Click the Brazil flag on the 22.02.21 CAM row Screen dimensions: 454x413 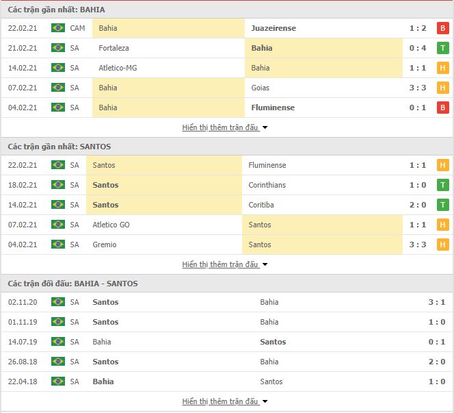pyautogui.click(x=58, y=28)
